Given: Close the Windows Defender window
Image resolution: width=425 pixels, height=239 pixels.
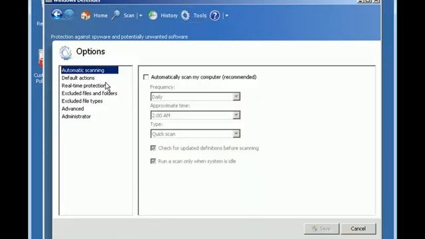Looking at the screenshot, I should coord(377,1).
